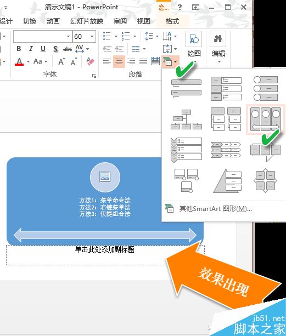Justify text alignment

click(x=143, y=61)
